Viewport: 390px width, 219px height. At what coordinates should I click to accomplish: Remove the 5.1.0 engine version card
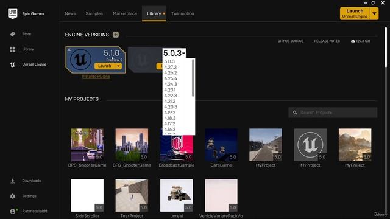click(69, 50)
